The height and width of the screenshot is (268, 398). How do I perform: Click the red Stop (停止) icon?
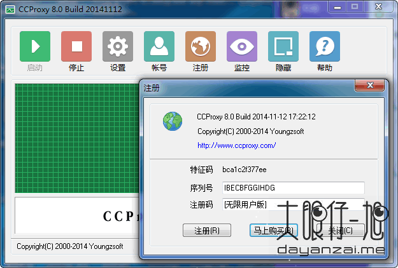tap(76, 46)
